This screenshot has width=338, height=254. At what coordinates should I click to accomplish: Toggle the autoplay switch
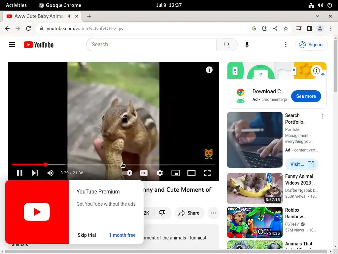[127, 173]
